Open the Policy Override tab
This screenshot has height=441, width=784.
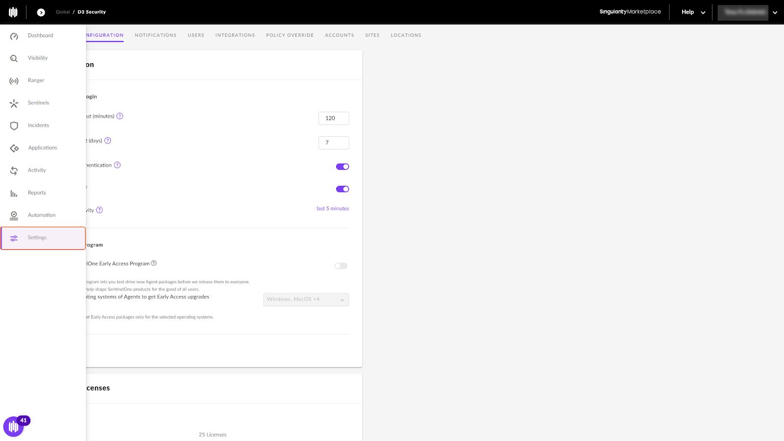pyautogui.click(x=290, y=35)
